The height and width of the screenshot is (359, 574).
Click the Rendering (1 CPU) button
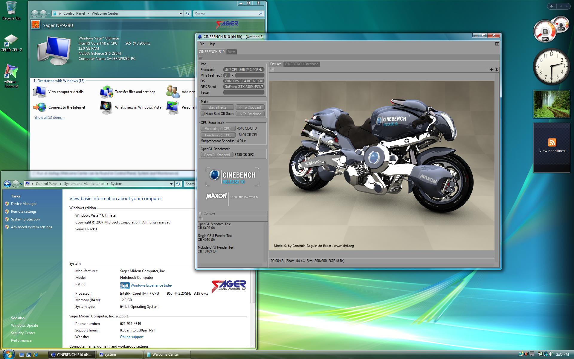point(218,129)
